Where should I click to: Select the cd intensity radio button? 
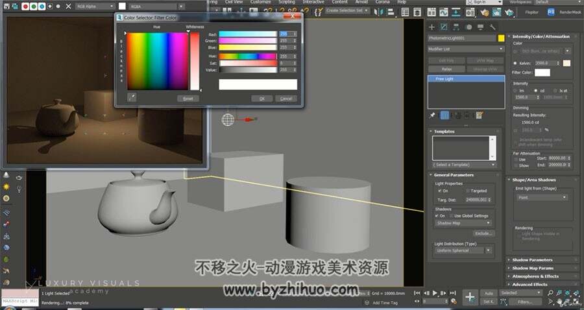point(535,90)
